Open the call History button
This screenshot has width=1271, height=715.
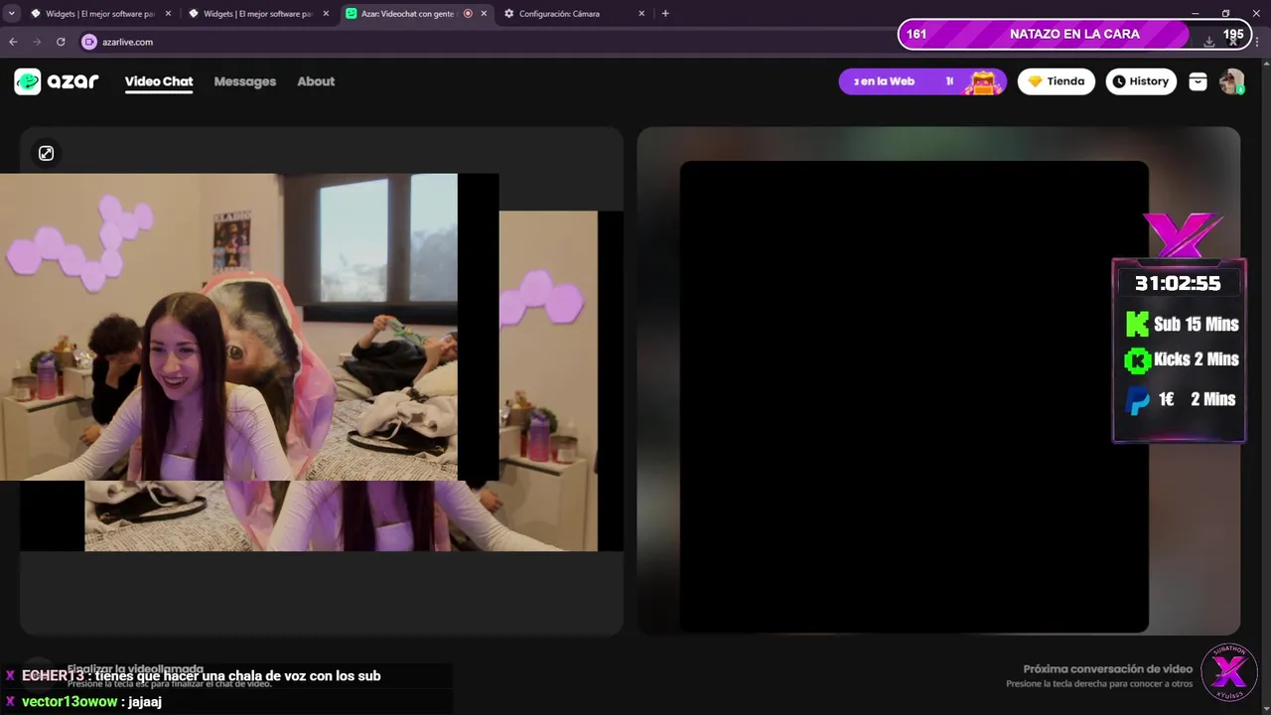pyautogui.click(x=1141, y=81)
